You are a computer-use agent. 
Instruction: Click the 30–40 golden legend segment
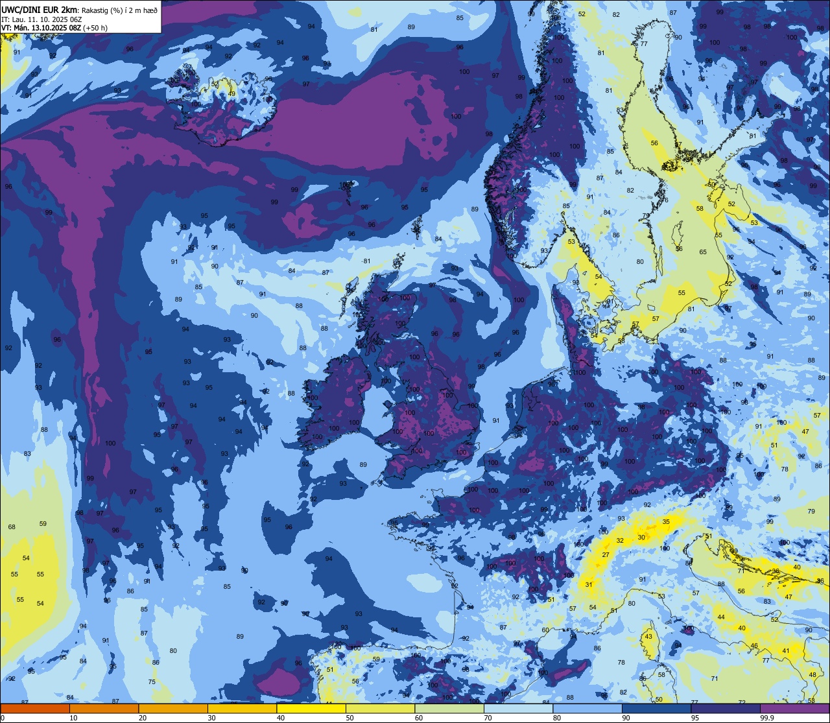[x=242, y=708]
